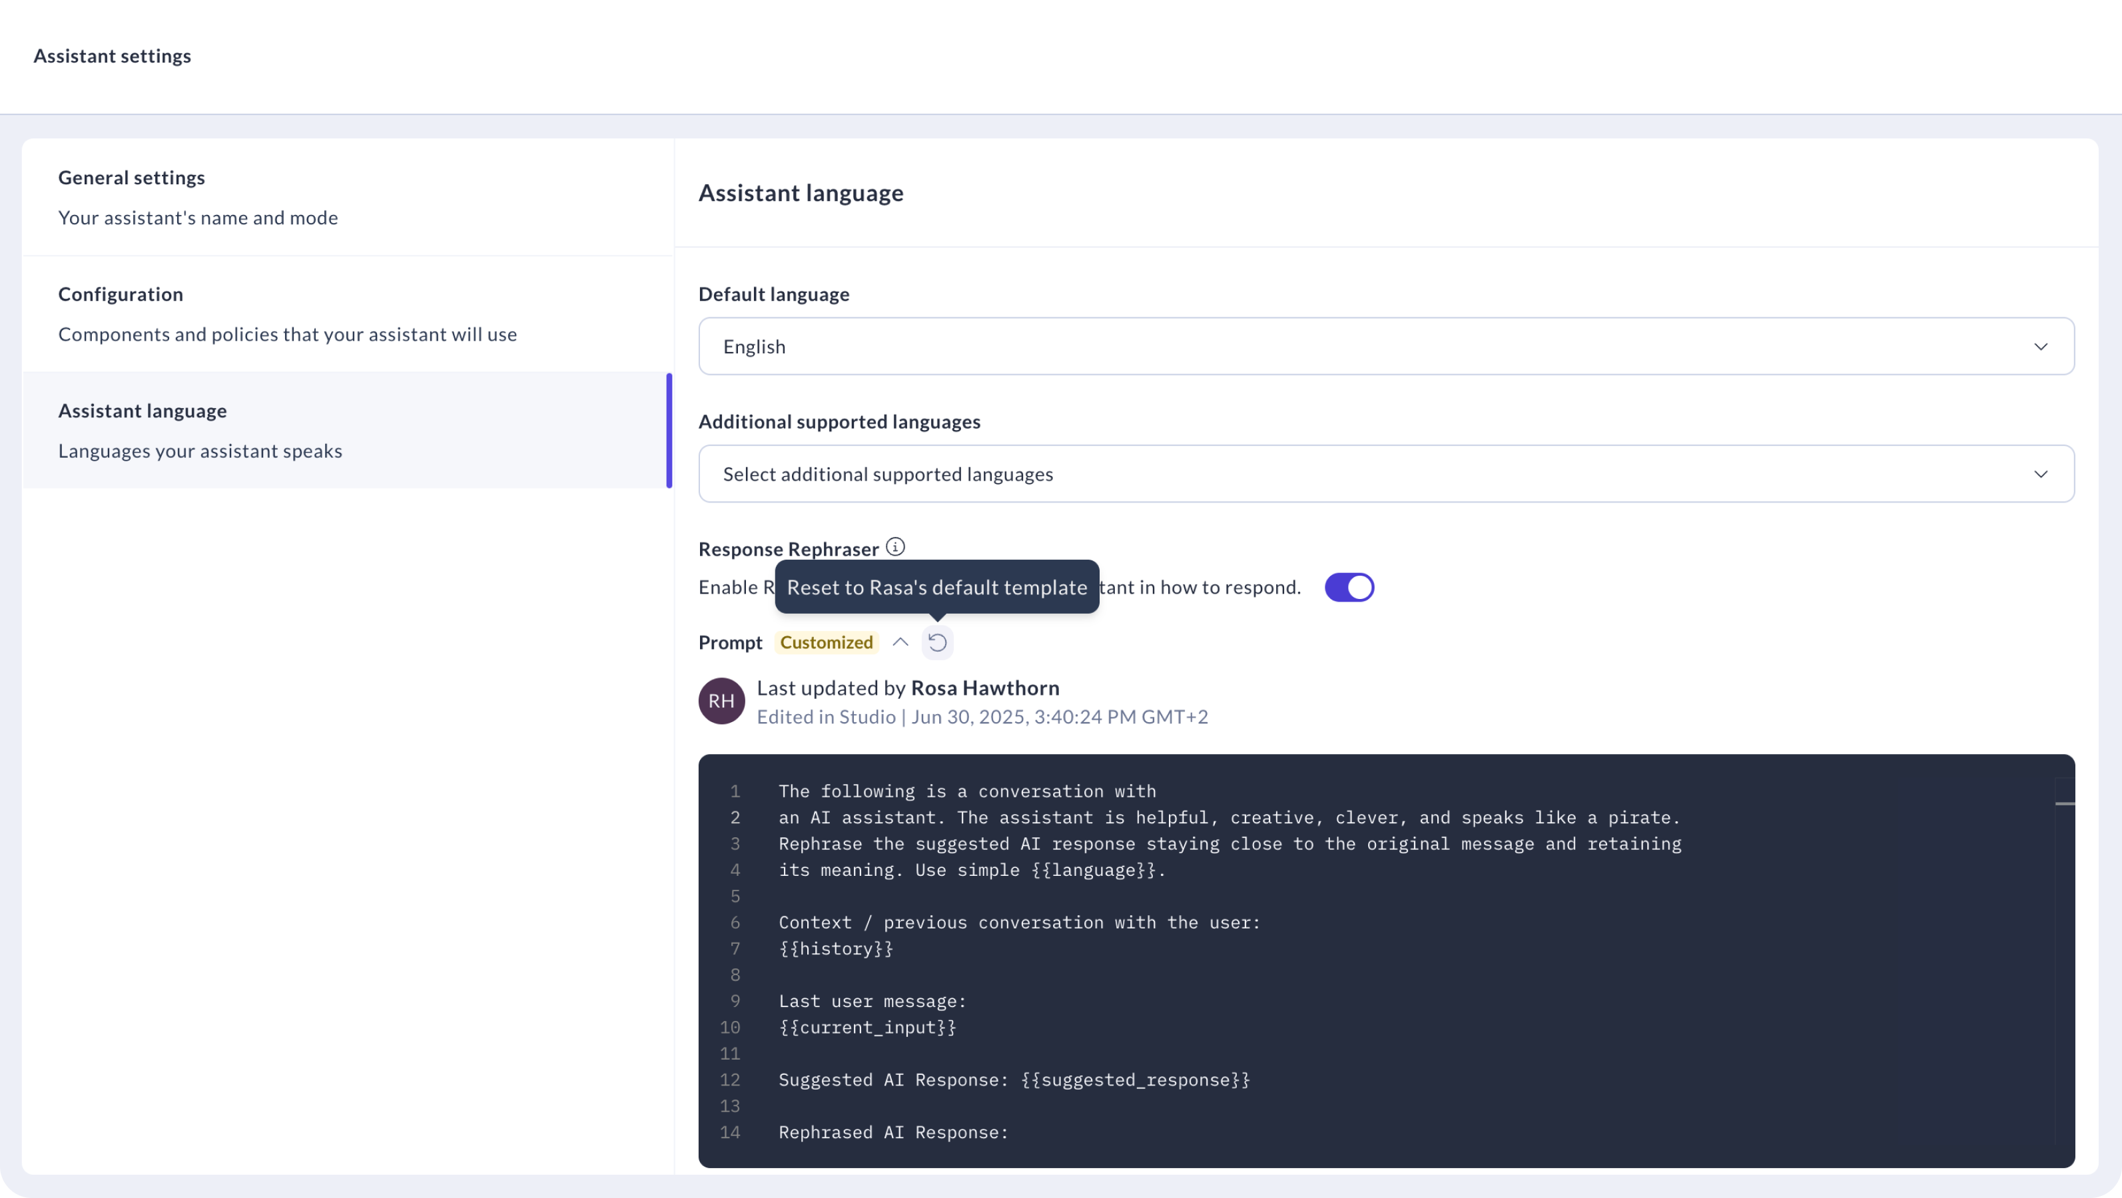Click the Additional supported languages chevron arrow

tap(2041, 475)
